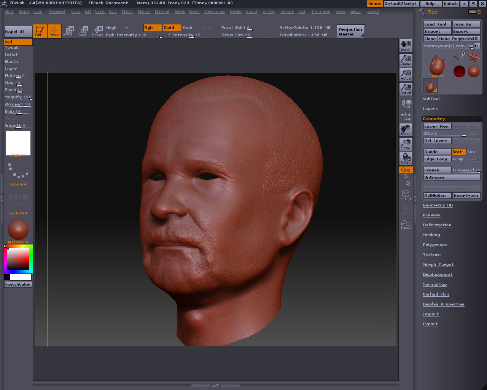Select the Draw mode icon
The image size is (487, 390).
[54, 31]
